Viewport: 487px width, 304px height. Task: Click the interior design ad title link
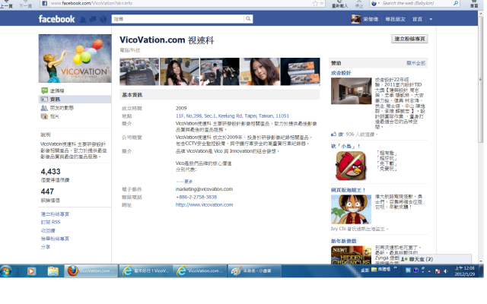pyautogui.click(x=341, y=73)
